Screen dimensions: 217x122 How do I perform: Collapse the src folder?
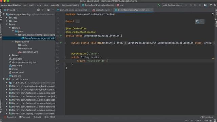tap(7, 24)
